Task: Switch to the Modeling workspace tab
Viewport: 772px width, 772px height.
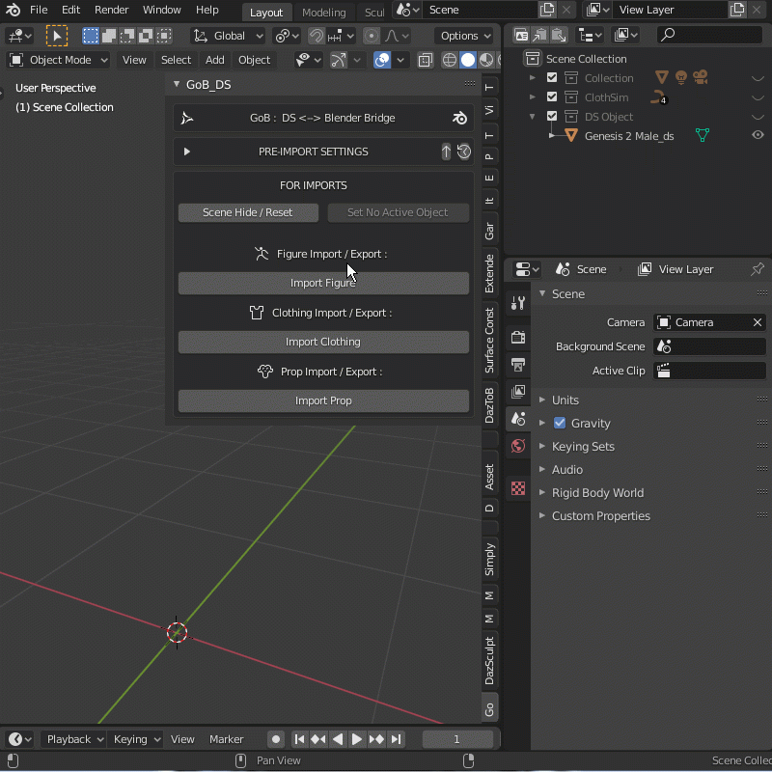Action: tap(323, 13)
